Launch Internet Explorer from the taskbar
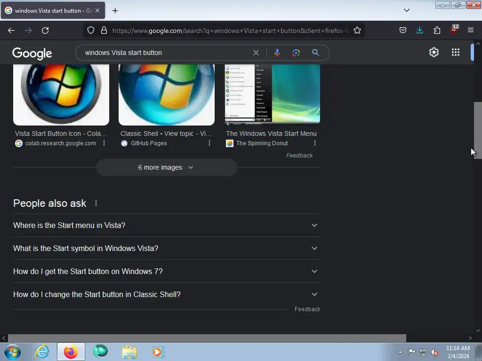The image size is (482, 361). click(42, 352)
